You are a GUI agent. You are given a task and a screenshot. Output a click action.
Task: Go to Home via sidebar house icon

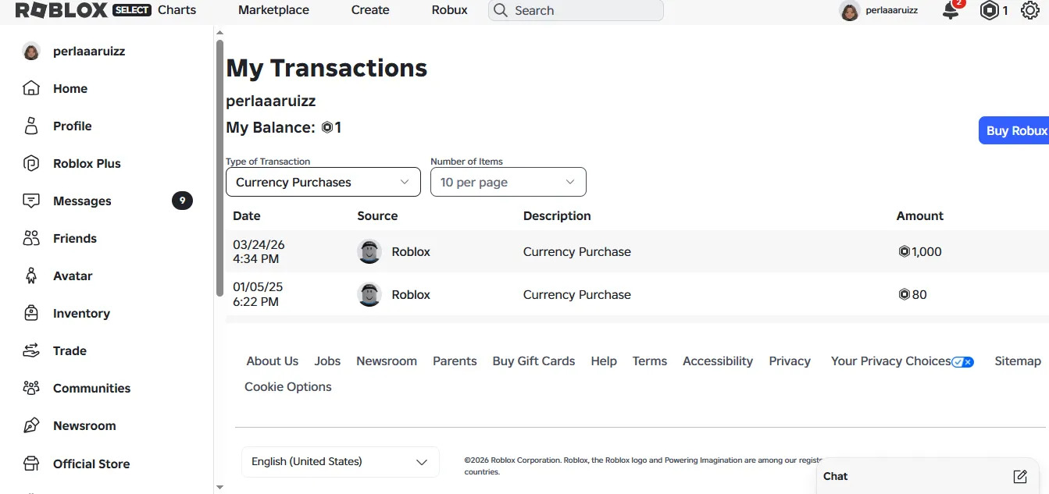coord(31,88)
